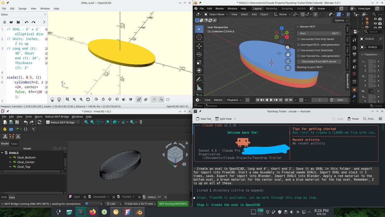385x217 pixels.
Task: Open Blender Object properties orange square tab
Action: (x=355, y=89)
